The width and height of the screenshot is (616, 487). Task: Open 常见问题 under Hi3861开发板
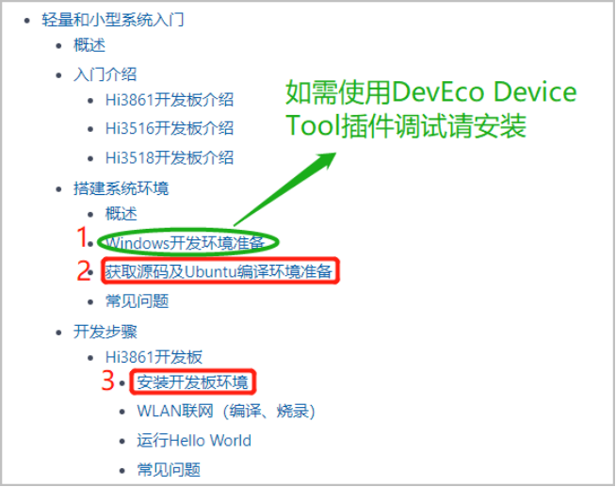(169, 470)
